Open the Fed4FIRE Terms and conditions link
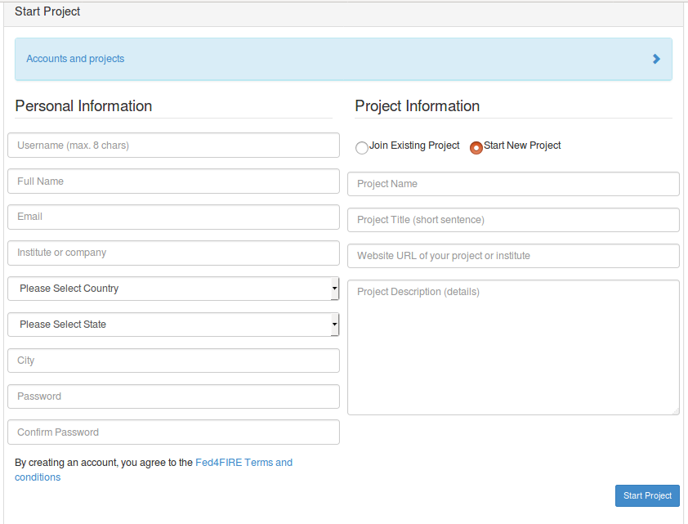 tap(154, 469)
